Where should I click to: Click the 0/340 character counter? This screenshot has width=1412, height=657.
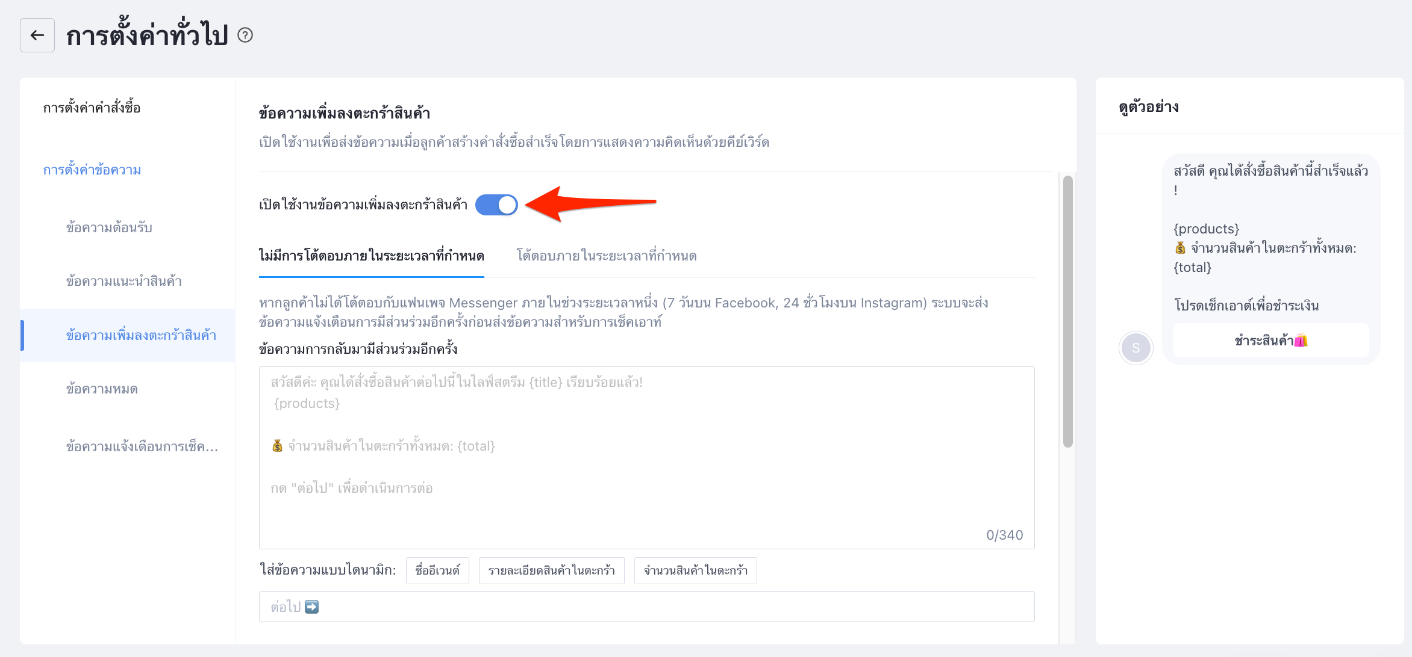pyautogui.click(x=1005, y=535)
